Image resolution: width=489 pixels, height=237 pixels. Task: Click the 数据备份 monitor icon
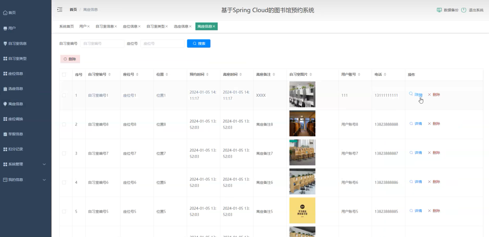(439, 10)
